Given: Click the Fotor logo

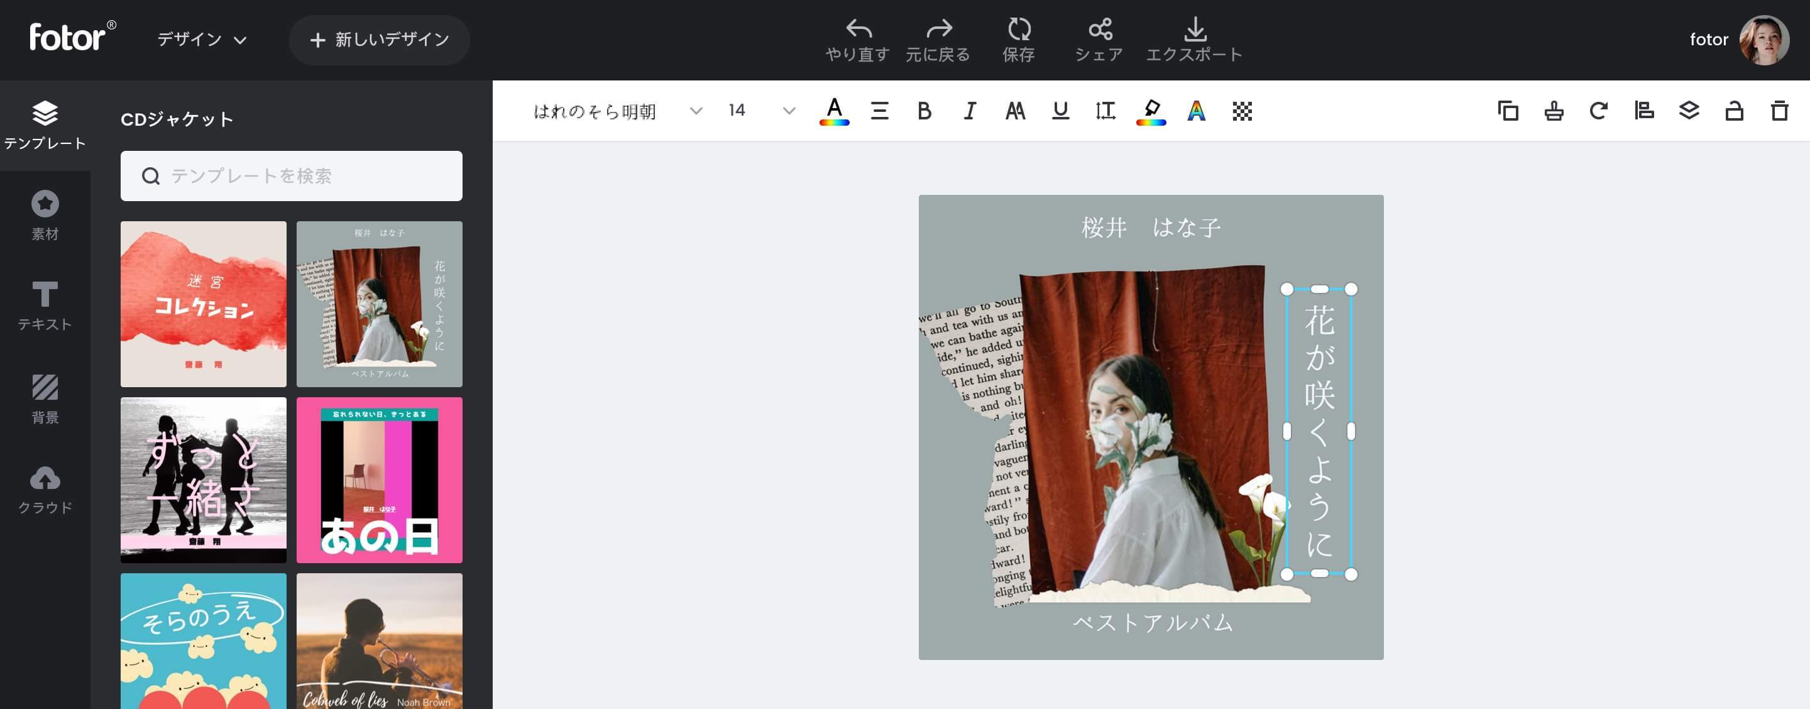Looking at the screenshot, I should (72, 36).
